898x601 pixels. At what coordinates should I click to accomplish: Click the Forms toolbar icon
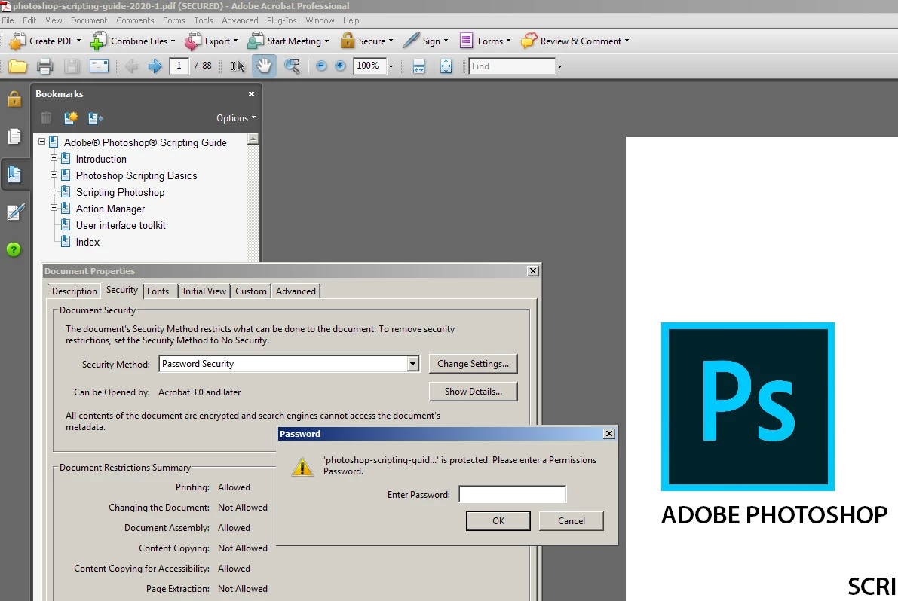[x=466, y=41]
